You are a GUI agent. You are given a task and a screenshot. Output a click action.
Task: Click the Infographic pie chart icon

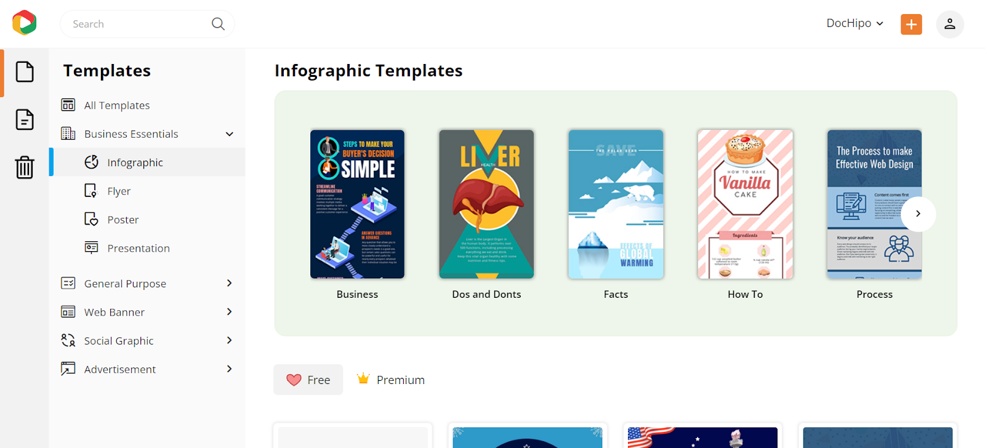(x=92, y=162)
